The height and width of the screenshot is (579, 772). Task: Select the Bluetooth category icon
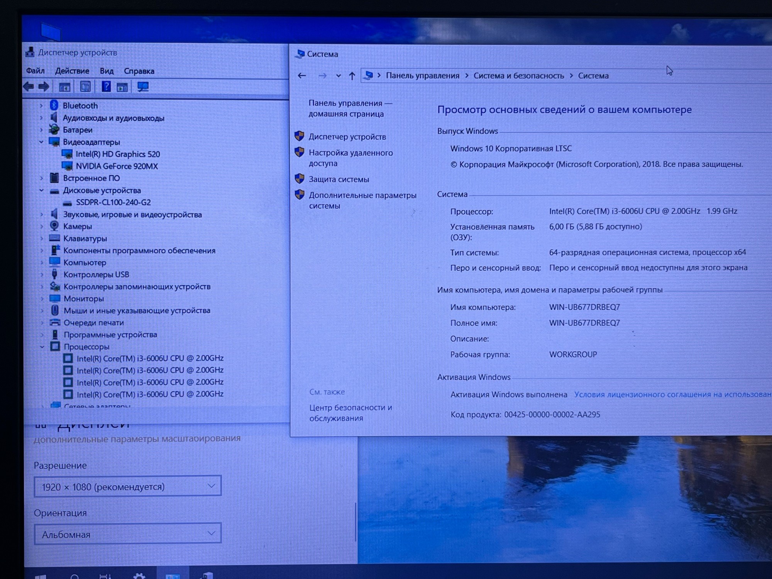pyautogui.click(x=54, y=105)
